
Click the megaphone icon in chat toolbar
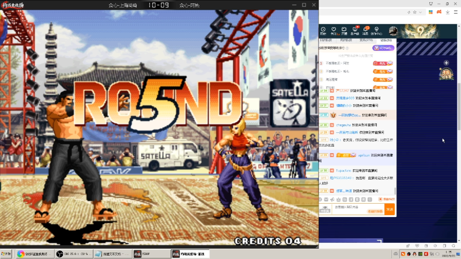pos(332,200)
